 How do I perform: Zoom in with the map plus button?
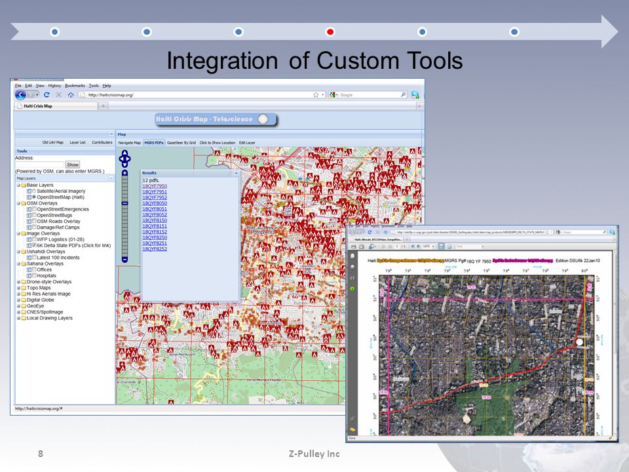(124, 173)
